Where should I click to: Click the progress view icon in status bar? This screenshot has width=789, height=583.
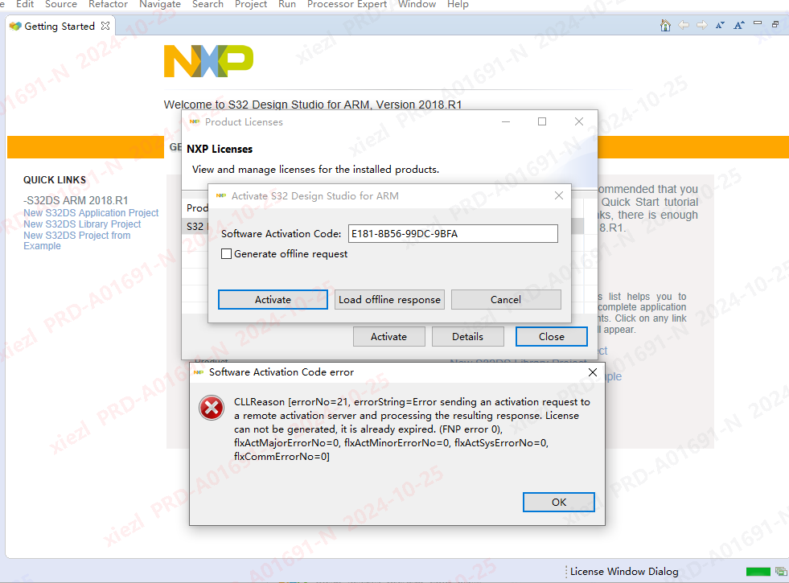pyautogui.click(x=781, y=572)
